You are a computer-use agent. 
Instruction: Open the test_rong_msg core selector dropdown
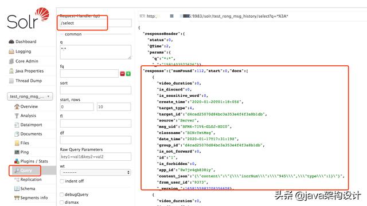[30, 97]
